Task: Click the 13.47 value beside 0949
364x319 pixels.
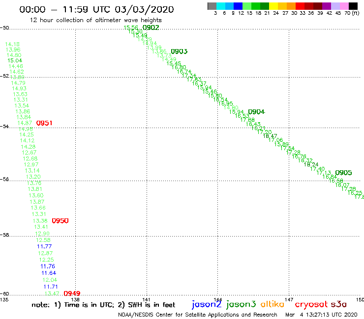Action: tap(52, 293)
